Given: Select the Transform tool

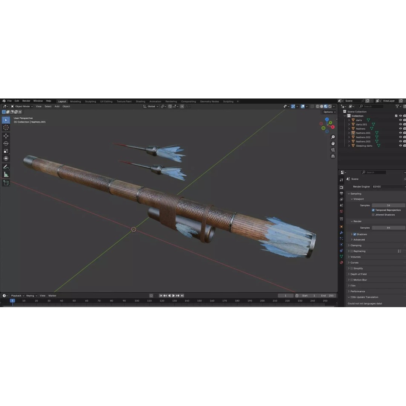Looking at the screenshot, I should coord(6,159).
